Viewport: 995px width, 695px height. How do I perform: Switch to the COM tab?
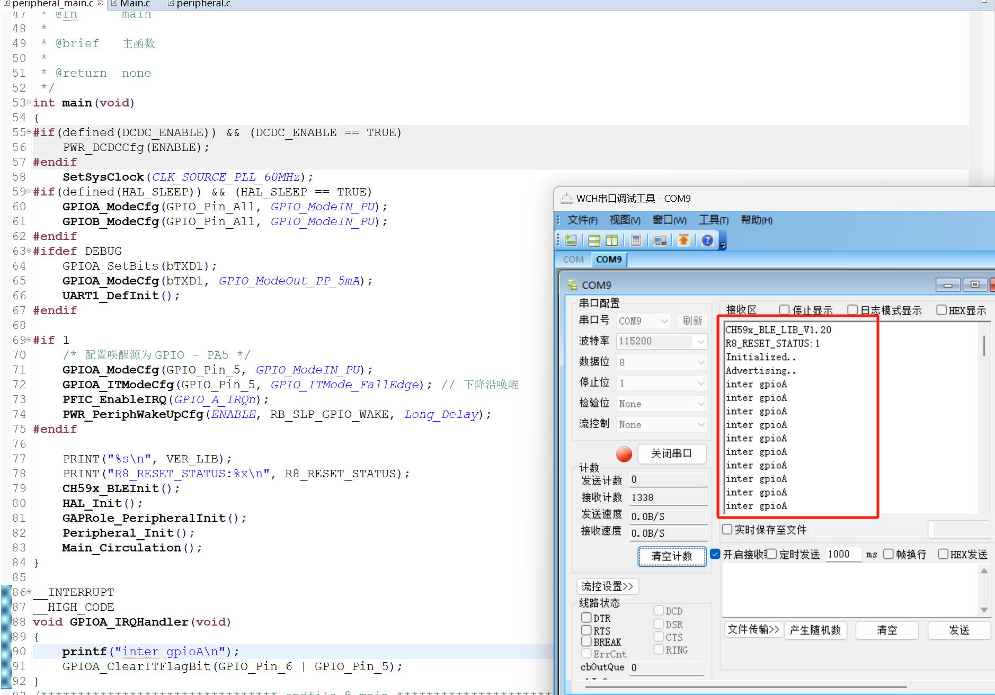click(x=573, y=260)
